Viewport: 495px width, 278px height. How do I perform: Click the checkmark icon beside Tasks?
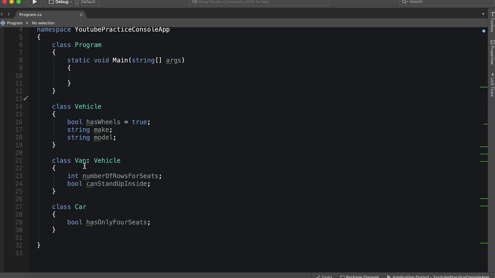[318, 276]
